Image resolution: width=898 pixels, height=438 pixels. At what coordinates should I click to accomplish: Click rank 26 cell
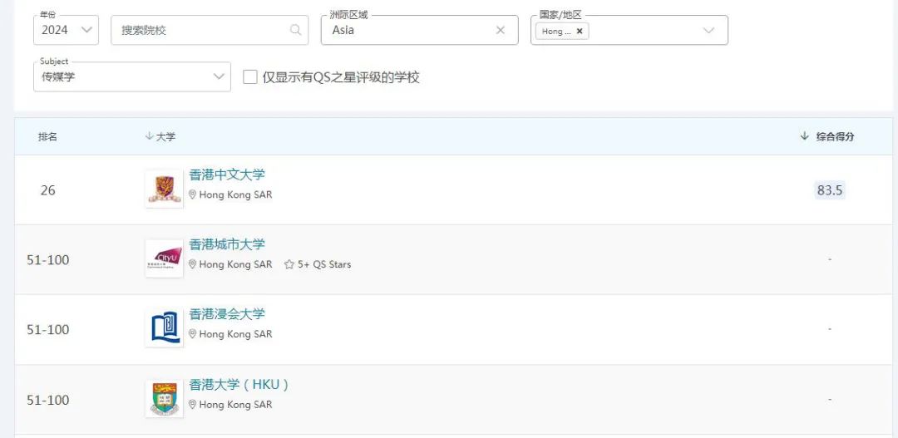click(x=48, y=190)
